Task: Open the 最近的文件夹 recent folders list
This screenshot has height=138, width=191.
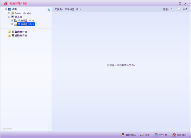Action: [x=19, y=35]
